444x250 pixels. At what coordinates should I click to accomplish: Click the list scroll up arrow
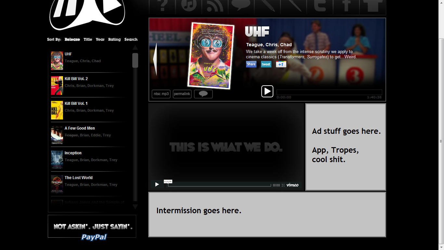coord(135,48)
